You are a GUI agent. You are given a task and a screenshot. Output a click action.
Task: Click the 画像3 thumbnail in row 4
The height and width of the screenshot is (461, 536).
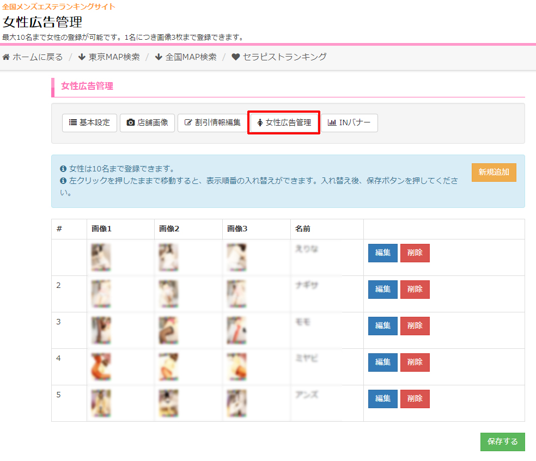coord(236,367)
